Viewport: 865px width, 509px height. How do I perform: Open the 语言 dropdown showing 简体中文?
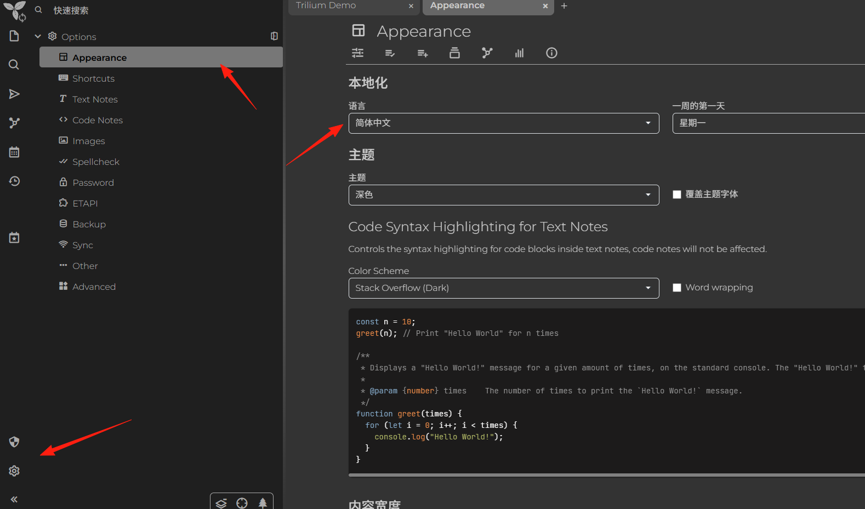504,123
